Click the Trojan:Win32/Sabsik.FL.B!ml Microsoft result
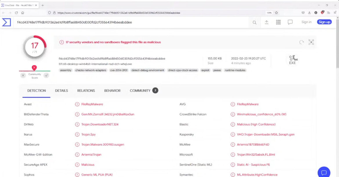Screen dimensions: 339x177 click(256, 155)
